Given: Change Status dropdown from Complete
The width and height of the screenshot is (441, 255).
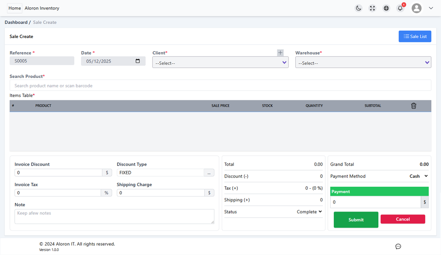Looking at the screenshot, I should (309, 212).
